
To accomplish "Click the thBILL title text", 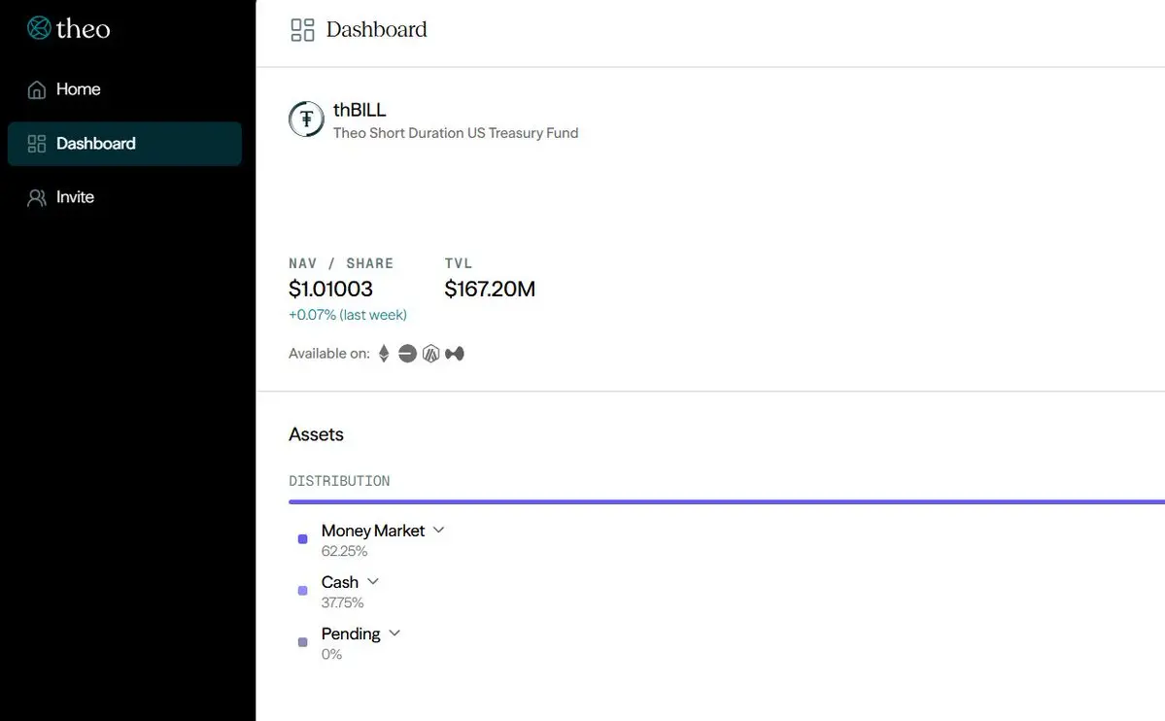I will point(360,110).
